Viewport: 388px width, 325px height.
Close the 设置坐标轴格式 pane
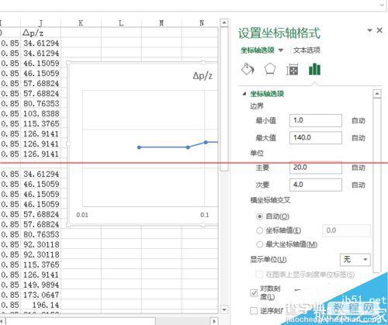click(x=379, y=30)
